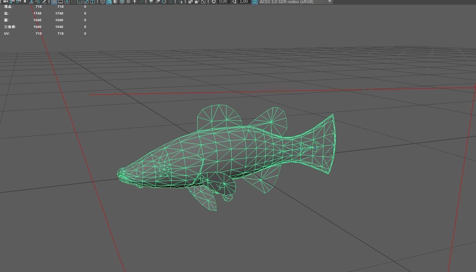Toggle the Resolution Gate display
The height and width of the screenshot is (272, 476).
click(x=67, y=2)
